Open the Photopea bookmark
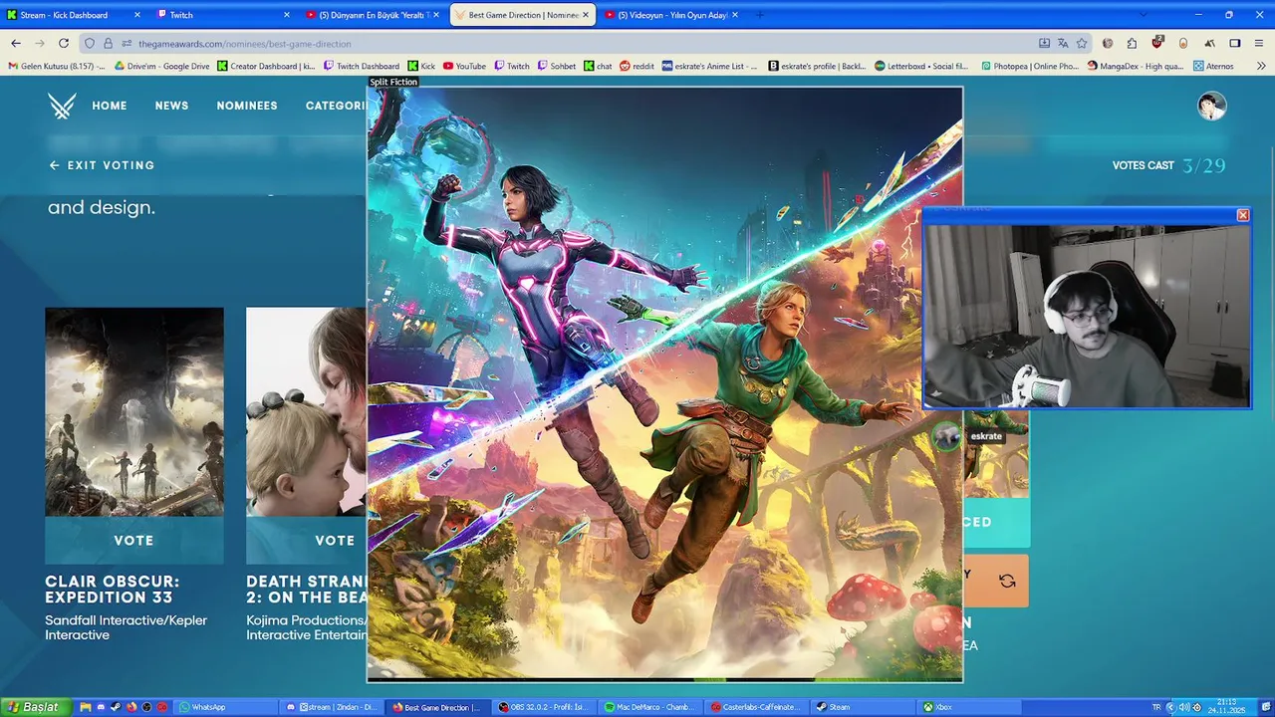 pyautogui.click(x=1030, y=66)
